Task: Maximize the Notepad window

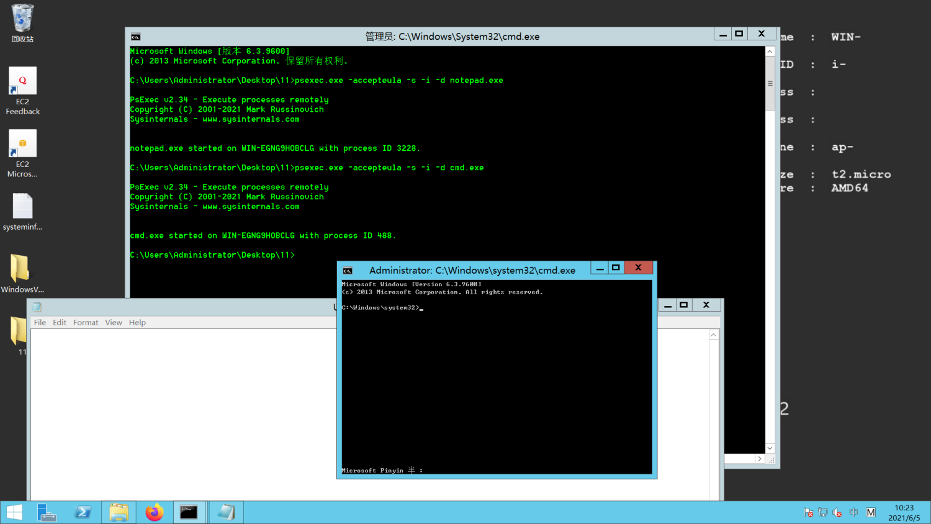Action: tap(683, 305)
